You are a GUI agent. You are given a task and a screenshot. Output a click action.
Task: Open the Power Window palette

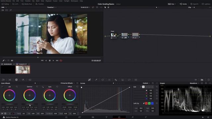pos(103,80)
